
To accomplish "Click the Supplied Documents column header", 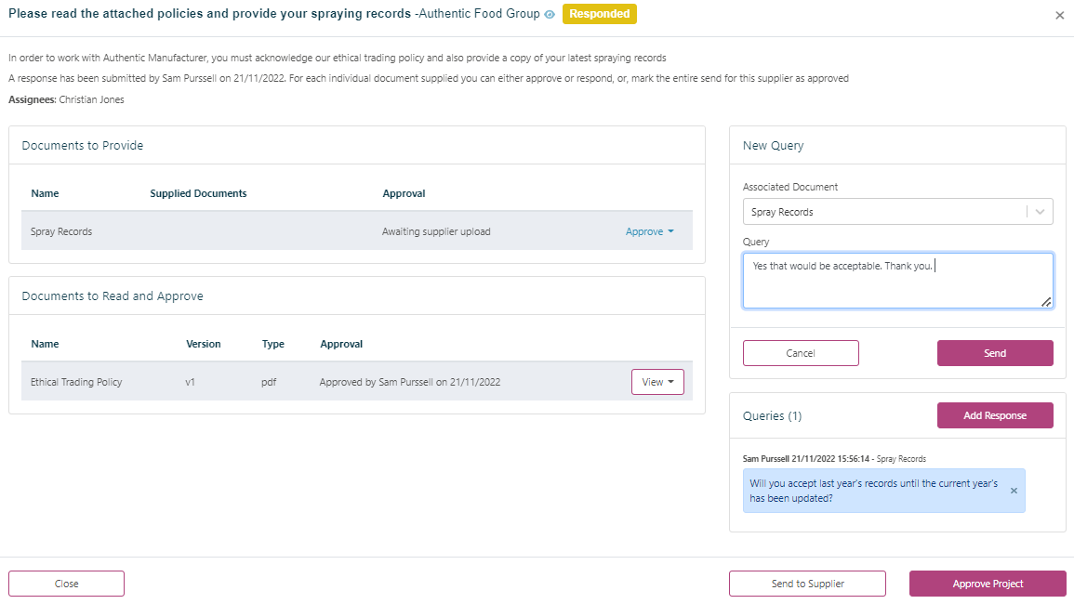I will (198, 193).
